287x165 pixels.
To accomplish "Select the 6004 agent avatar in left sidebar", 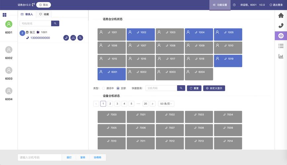I will tap(9, 91).
